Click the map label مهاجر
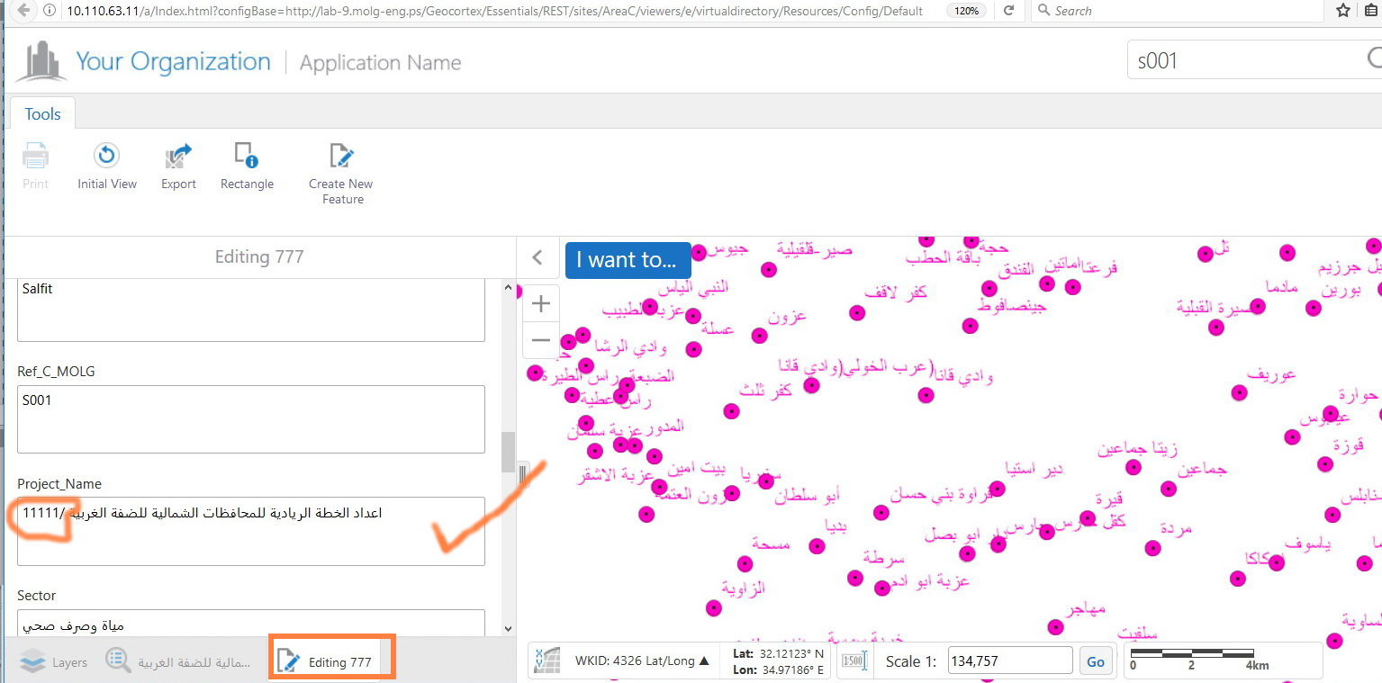This screenshot has height=683, width=1382. coord(1084,609)
